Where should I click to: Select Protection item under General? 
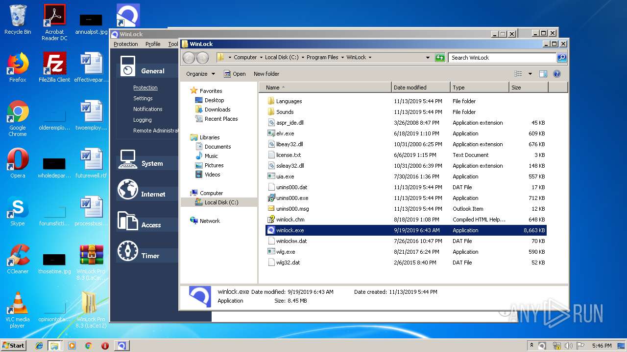click(145, 88)
